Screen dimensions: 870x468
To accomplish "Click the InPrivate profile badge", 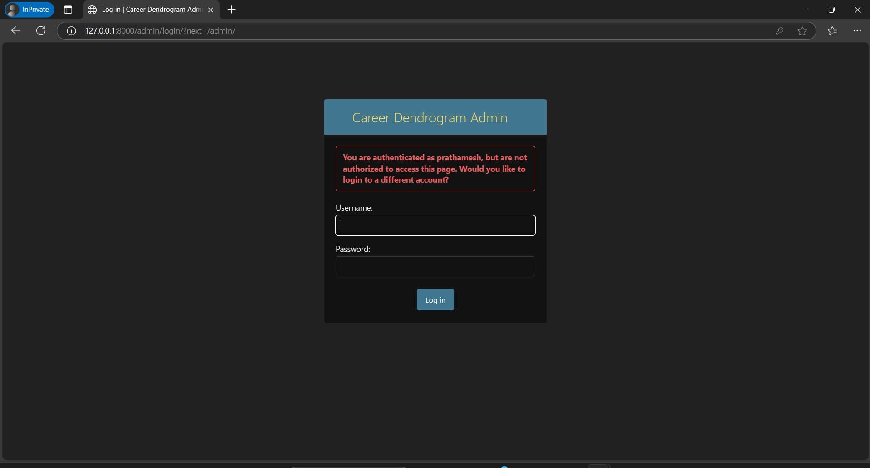I will point(29,10).
